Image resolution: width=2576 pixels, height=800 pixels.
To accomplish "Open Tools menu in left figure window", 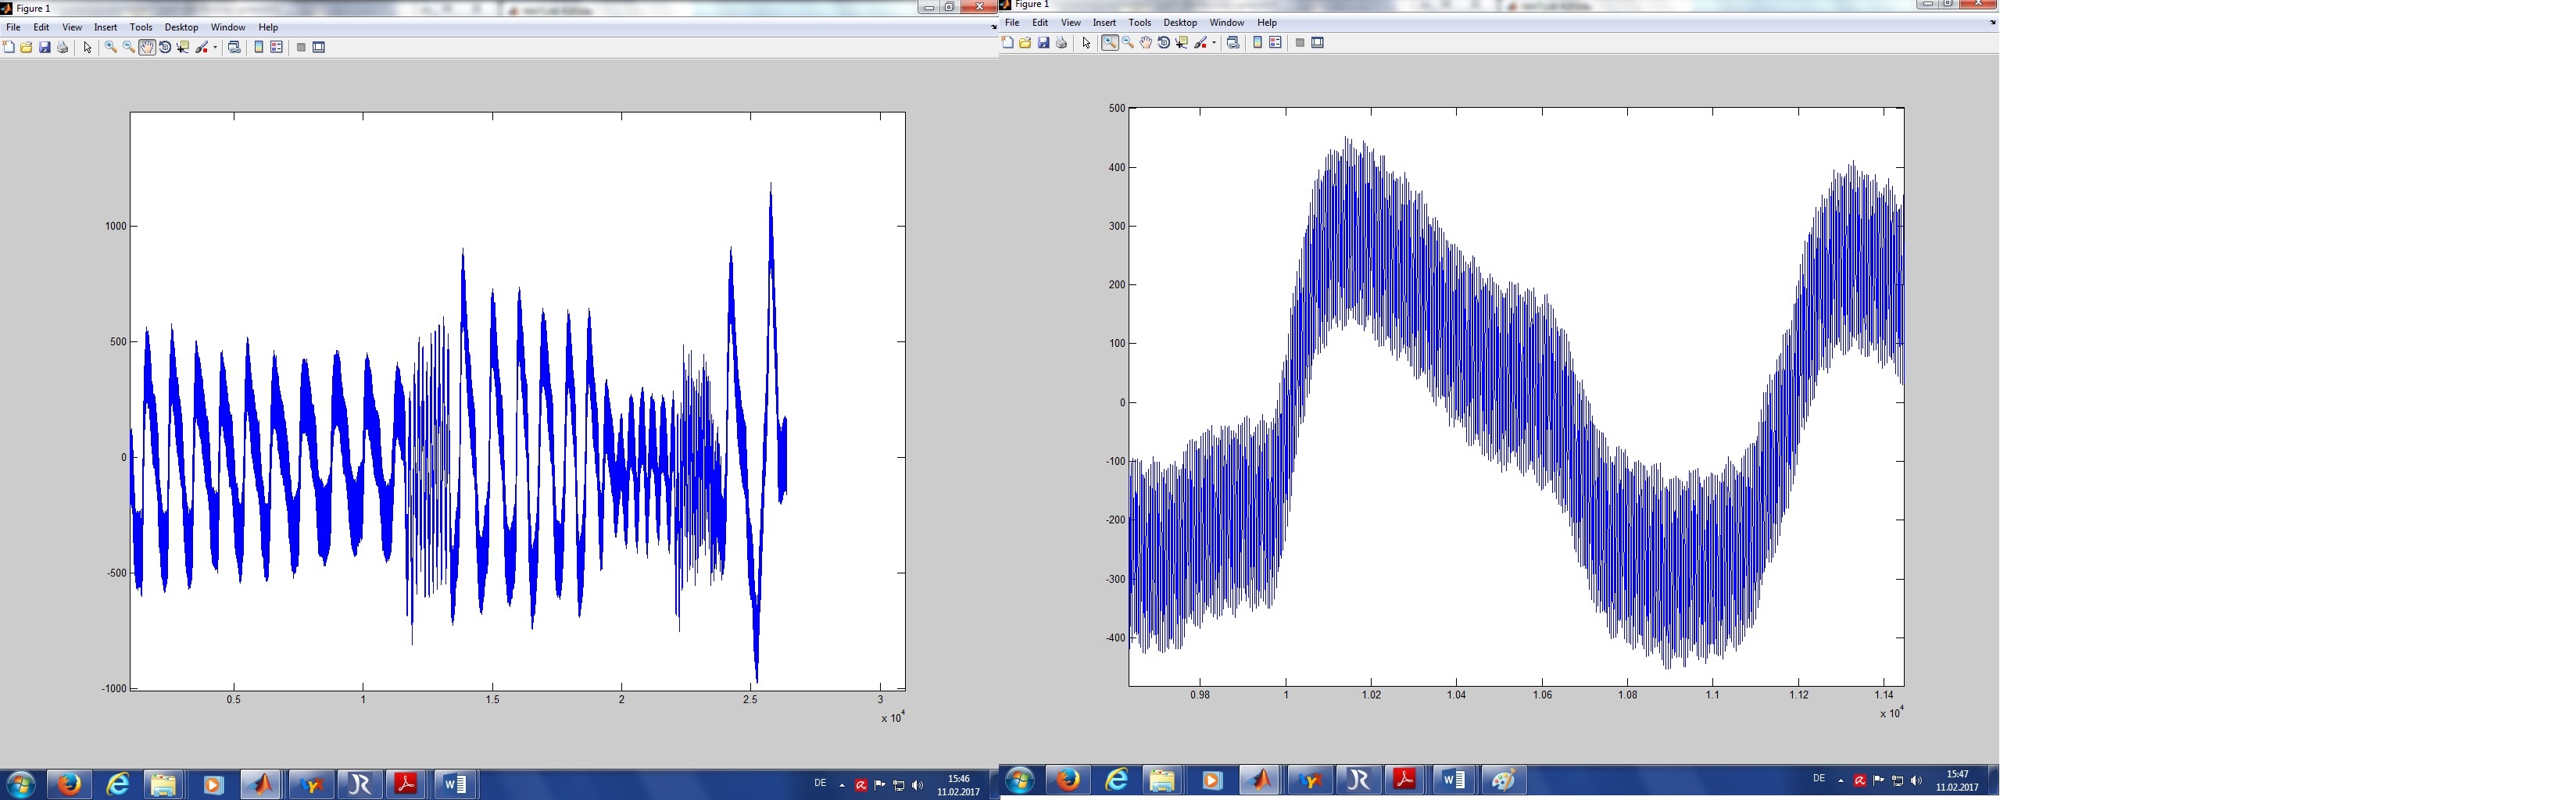I will (x=141, y=28).
